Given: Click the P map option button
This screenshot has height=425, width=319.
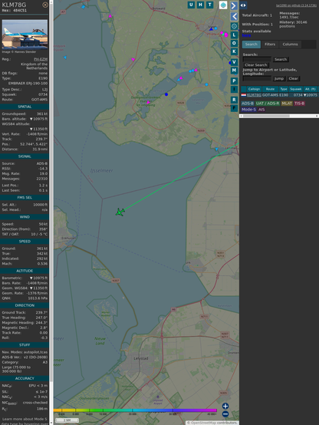Looking at the screenshot, I should 234,81.
